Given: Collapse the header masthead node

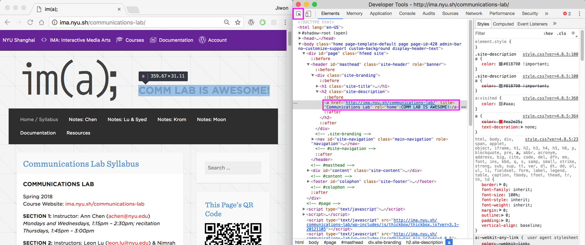Looking at the screenshot, I should [x=308, y=64].
